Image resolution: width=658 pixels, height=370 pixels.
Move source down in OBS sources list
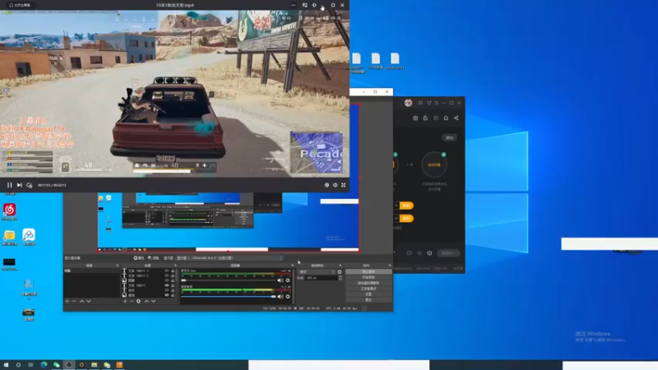[x=153, y=301]
